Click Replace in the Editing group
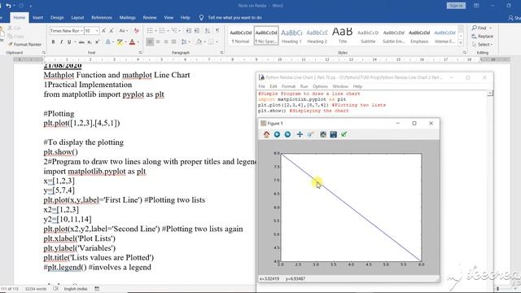This screenshot has height=293, width=521. coord(483,36)
